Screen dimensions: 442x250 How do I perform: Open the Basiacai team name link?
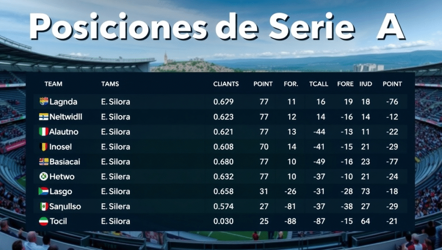click(x=65, y=162)
